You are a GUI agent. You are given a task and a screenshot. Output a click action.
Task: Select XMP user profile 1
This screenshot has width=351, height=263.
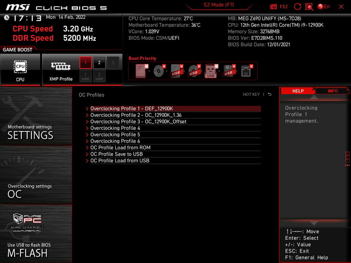coord(85,76)
